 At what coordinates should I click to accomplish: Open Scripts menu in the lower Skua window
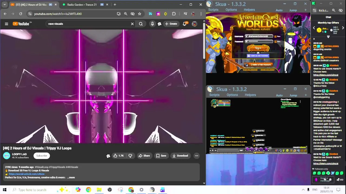click(x=214, y=95)
